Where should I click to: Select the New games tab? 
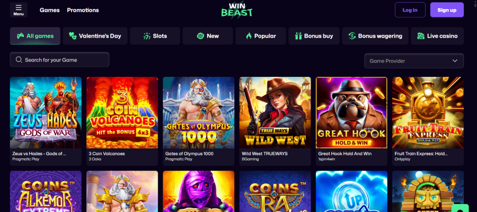pos(208,36)
